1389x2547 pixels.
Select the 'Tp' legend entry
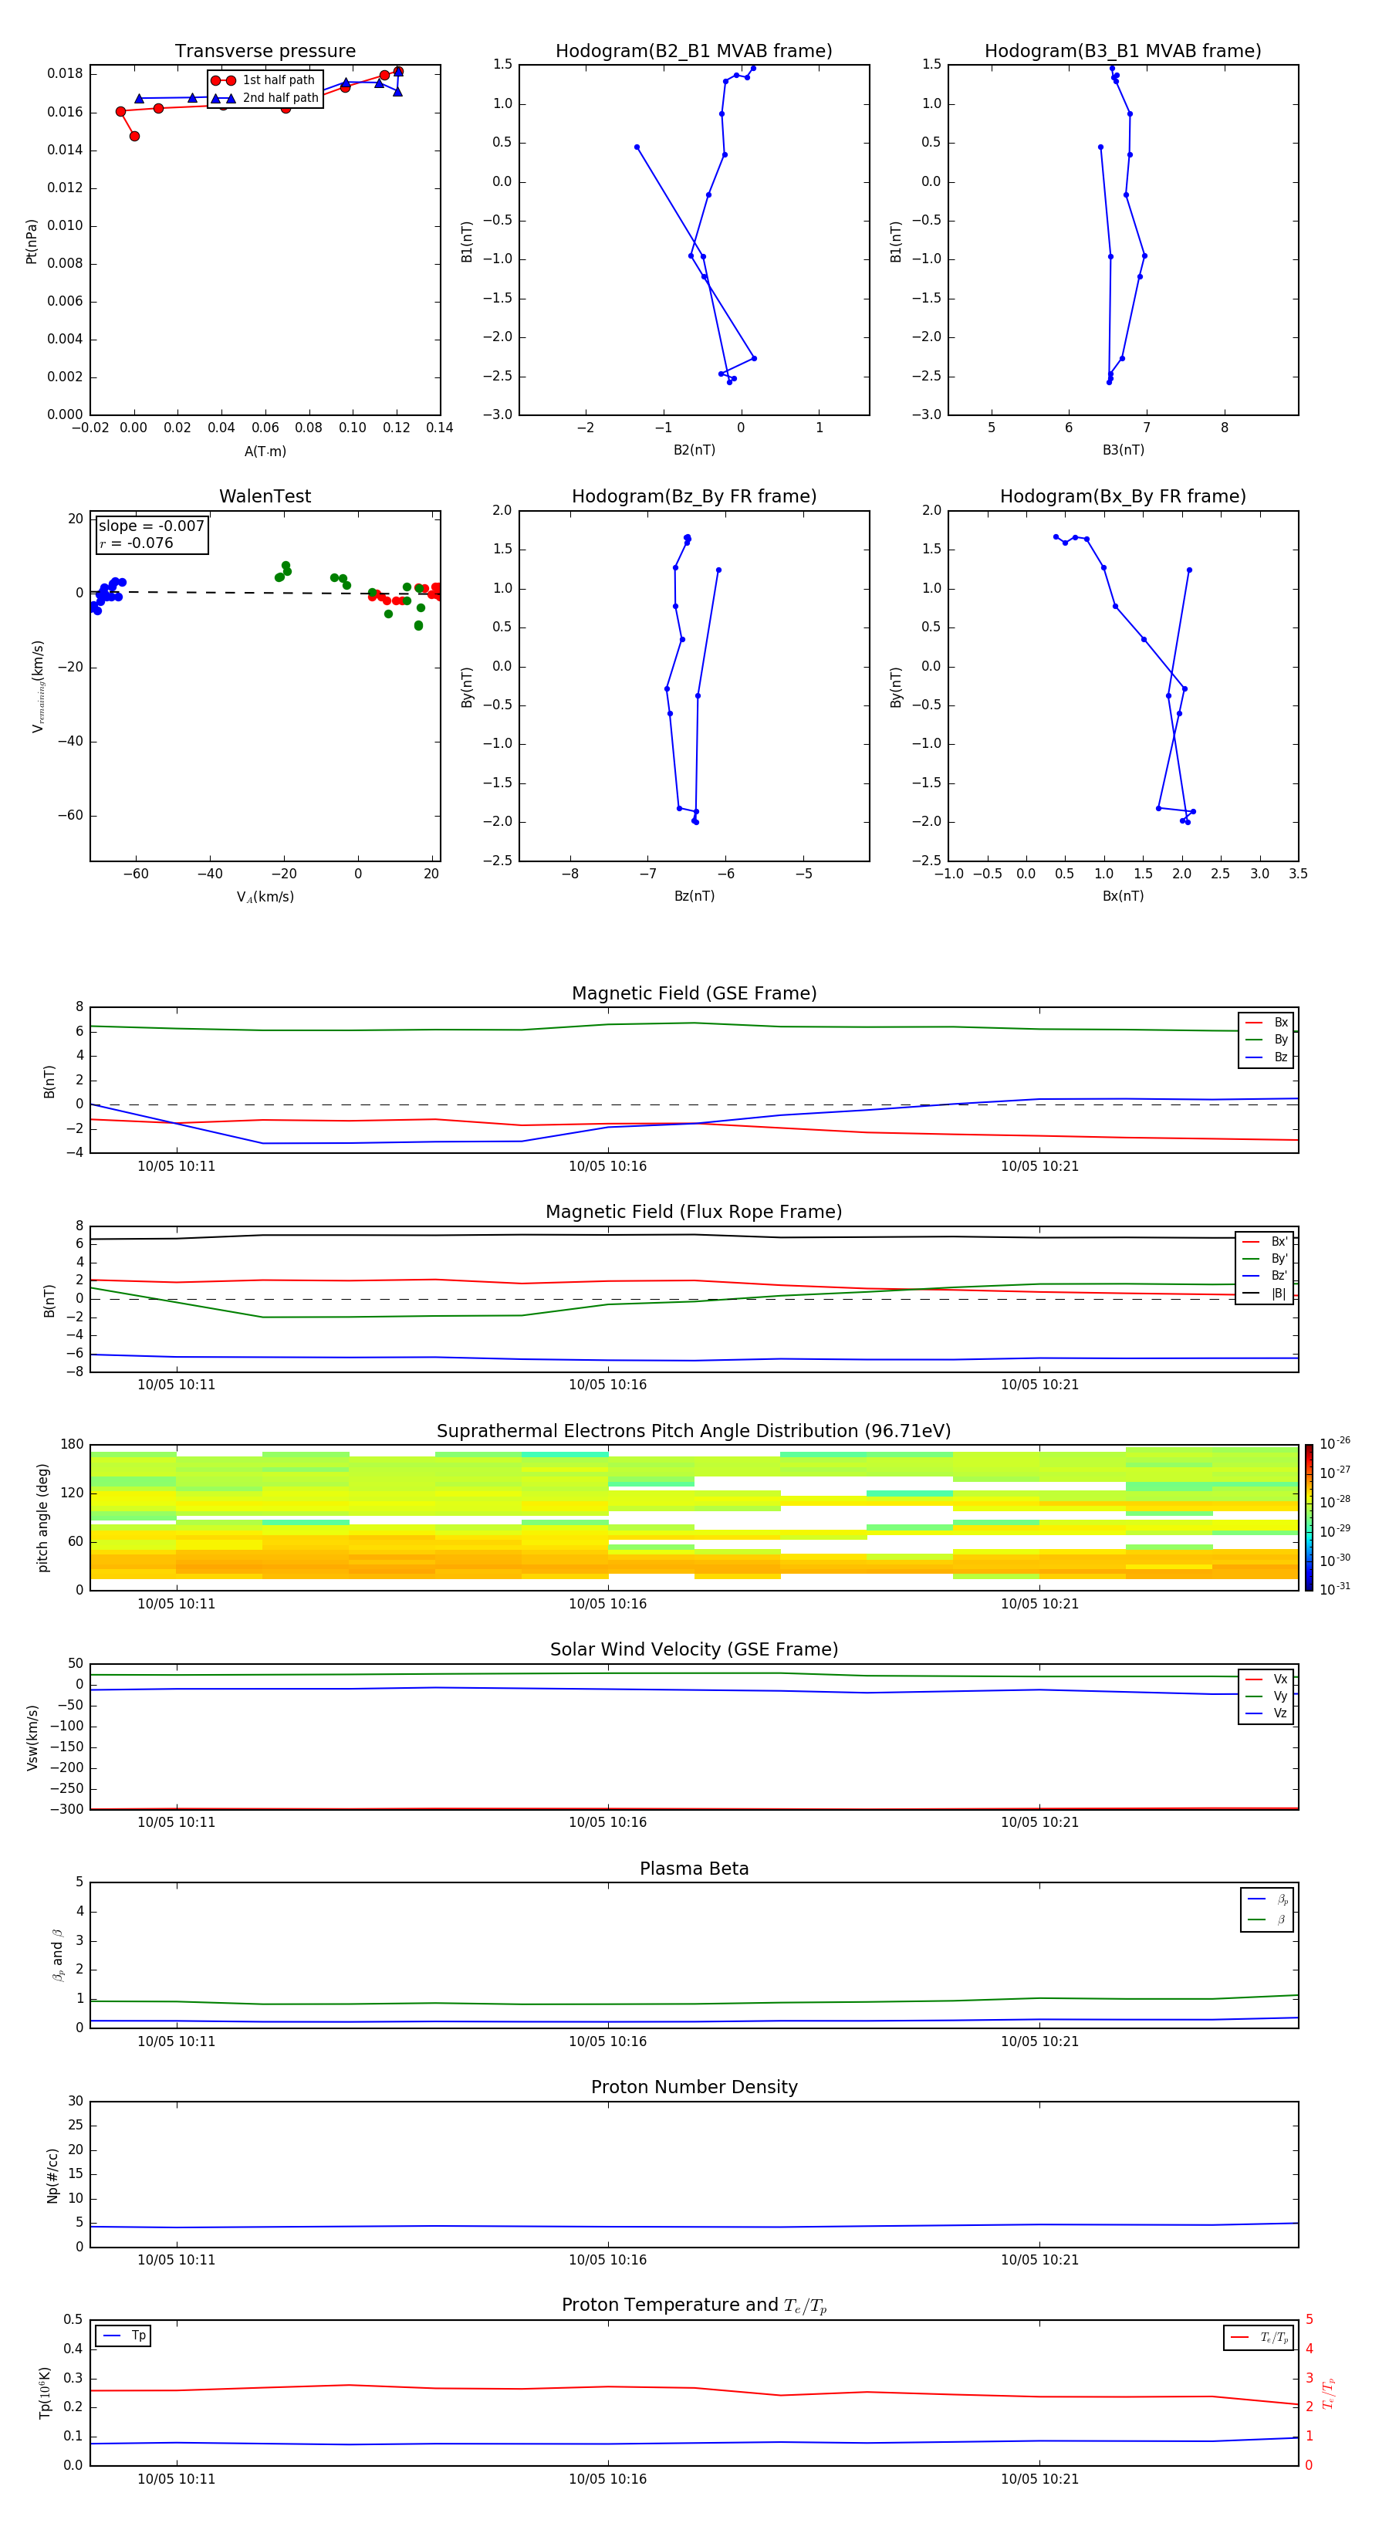[x=123, y=2336]
